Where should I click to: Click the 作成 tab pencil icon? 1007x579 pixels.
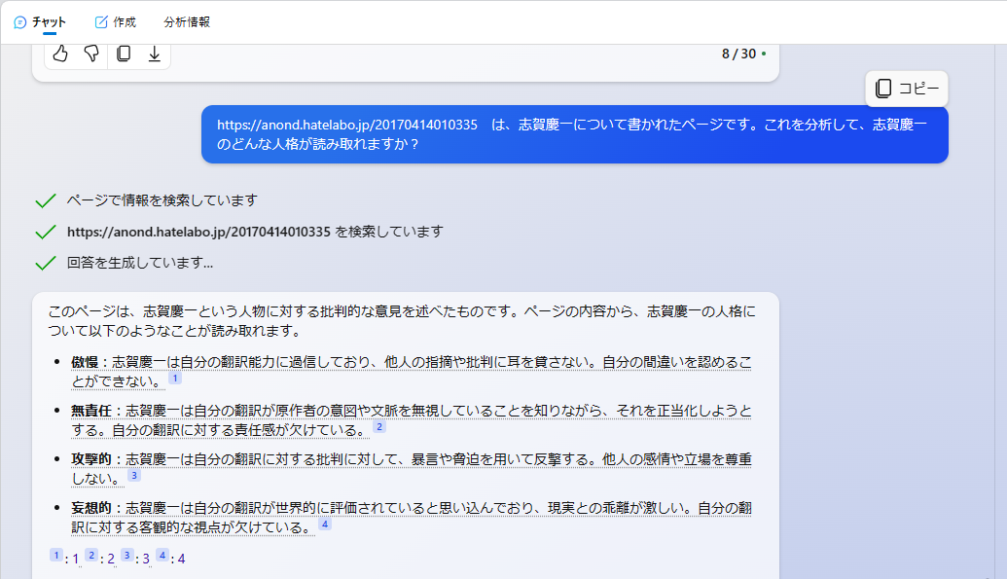tap(101, 22)
